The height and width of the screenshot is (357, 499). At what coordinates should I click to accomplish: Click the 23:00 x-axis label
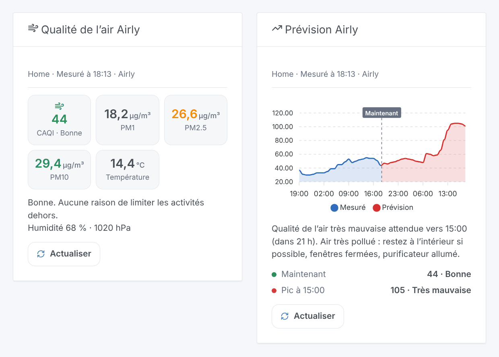398,194
